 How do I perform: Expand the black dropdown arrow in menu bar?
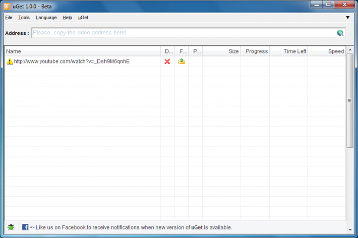348,18
